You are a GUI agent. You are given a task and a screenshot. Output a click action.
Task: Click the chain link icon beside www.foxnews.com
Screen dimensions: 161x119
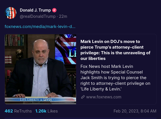pyautogui.click(x=83, y=97)
